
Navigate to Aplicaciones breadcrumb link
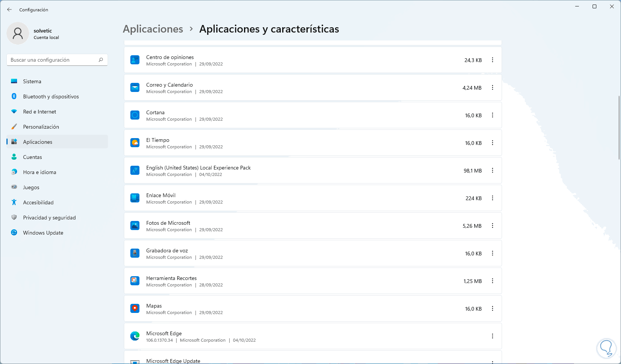click(x=153, y=29)
